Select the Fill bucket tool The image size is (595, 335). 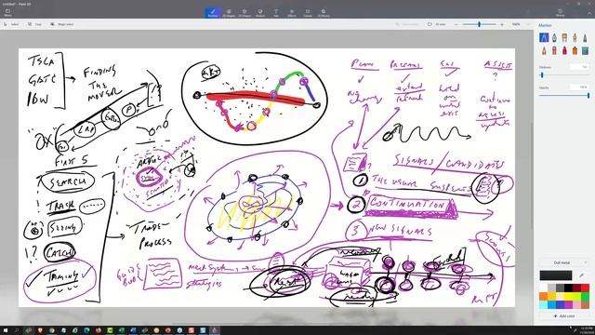pos(585,50)
